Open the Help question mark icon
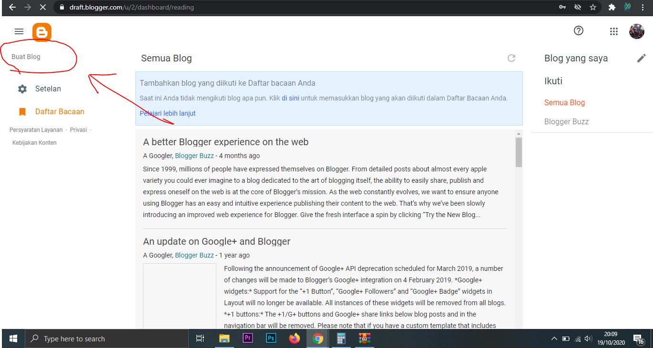 (579, 31)
